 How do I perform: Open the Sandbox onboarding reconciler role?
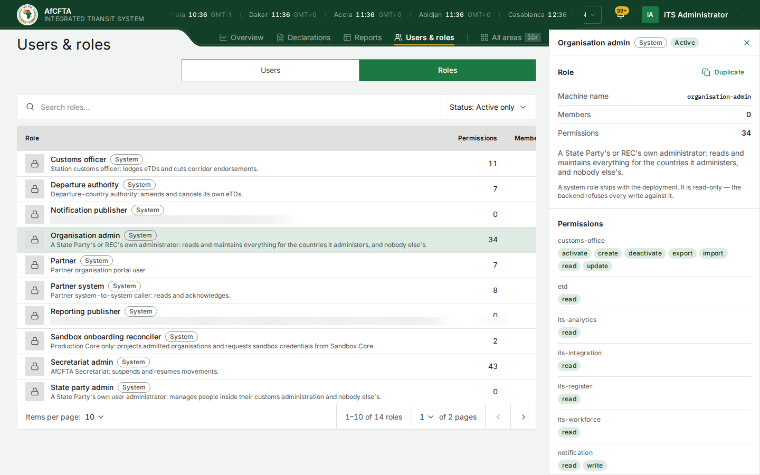[277, 341]
